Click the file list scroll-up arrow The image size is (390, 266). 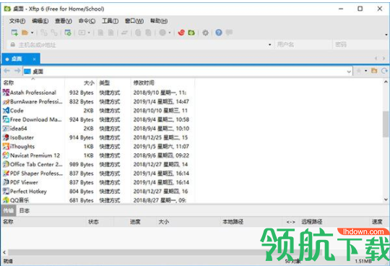[x=386, y=82]
